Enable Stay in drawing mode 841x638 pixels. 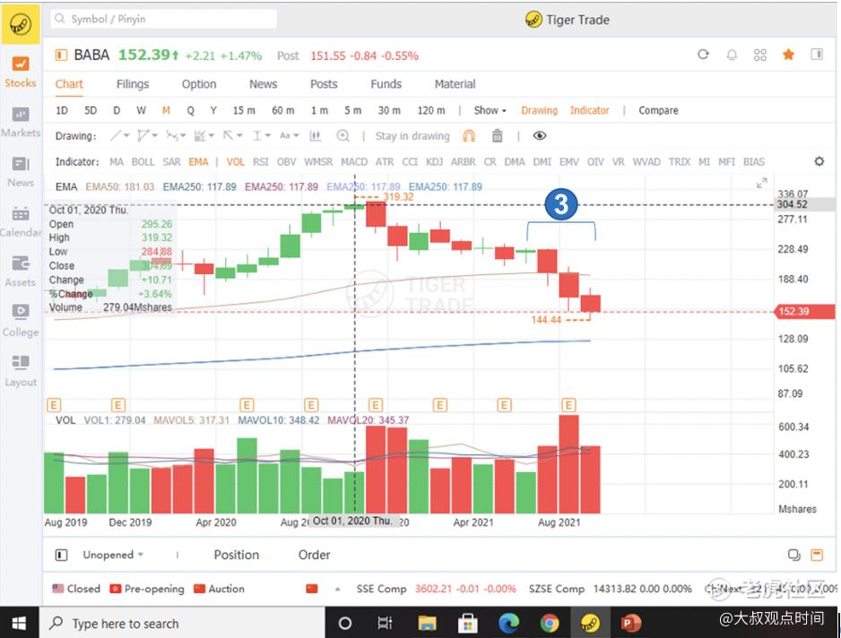pyautogui.click(x=412, y=136)
